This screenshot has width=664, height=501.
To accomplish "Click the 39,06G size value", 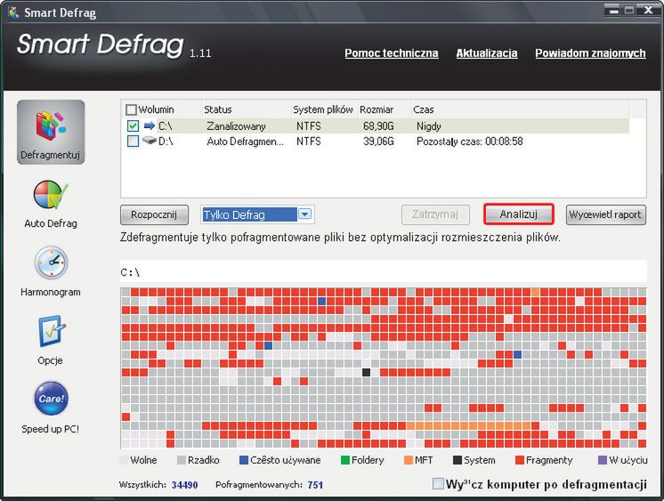I will pyautogui.click(x=378, y=141).
